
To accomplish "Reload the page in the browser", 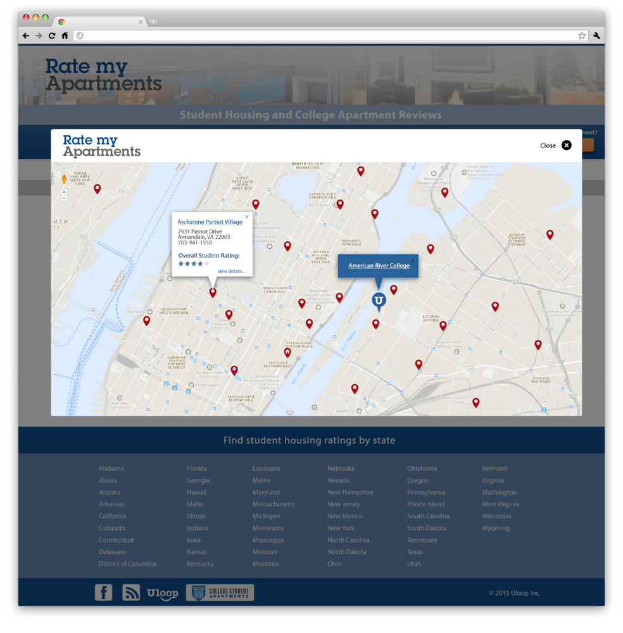I will click(x=52, y=36).
